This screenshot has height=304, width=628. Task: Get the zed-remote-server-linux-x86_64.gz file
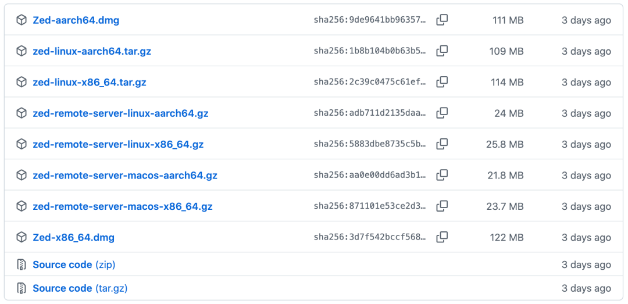118,144
